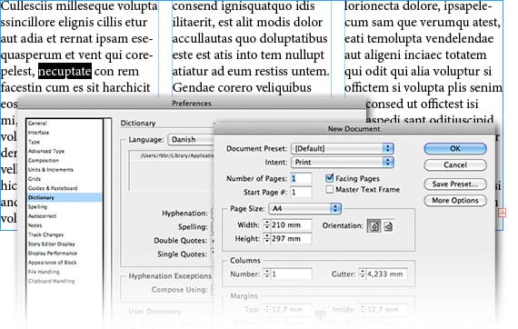Click Width field with 210 mm
518x329 pixels.
click(x=292, y=225)
